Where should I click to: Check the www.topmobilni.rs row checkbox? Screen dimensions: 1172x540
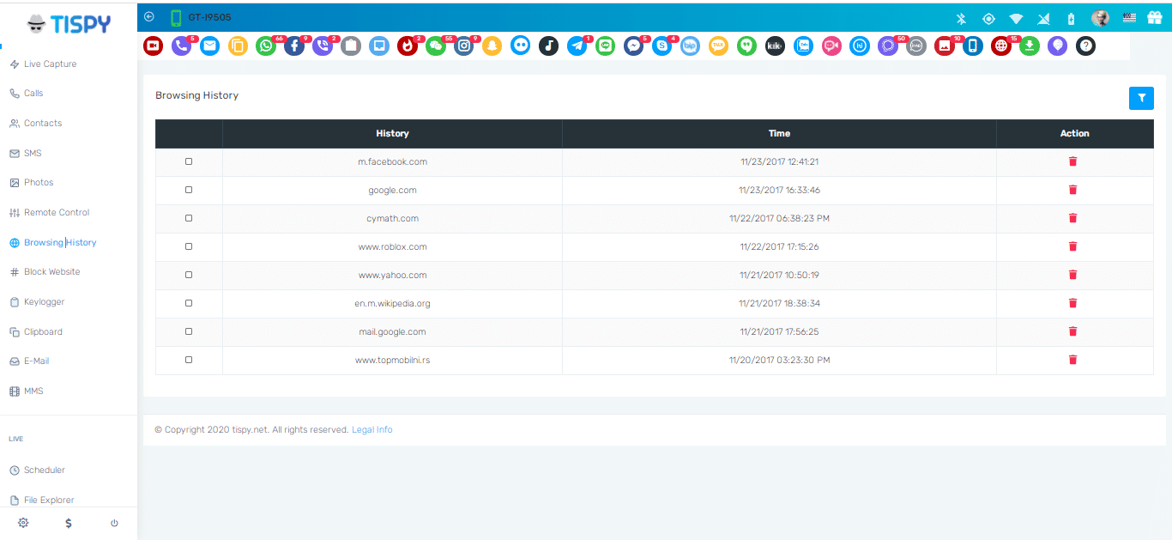point(189,360)
